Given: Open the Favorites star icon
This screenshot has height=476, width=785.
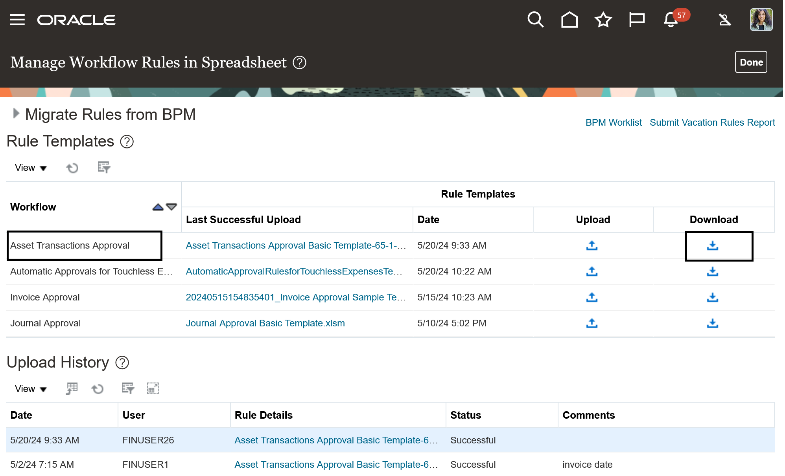Looking at the screenshot, I should click(603, 20).
